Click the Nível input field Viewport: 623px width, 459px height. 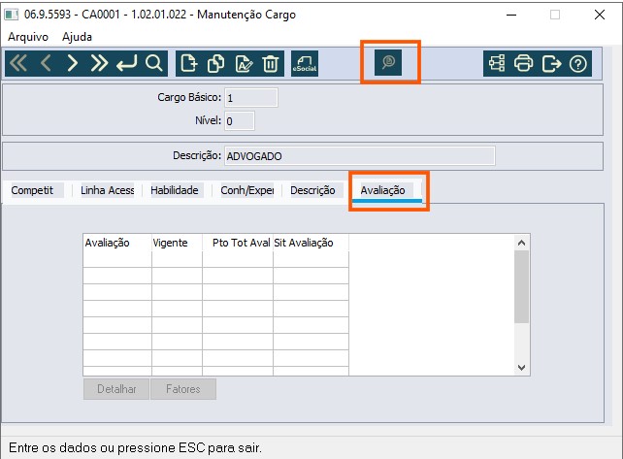(240, 120)
